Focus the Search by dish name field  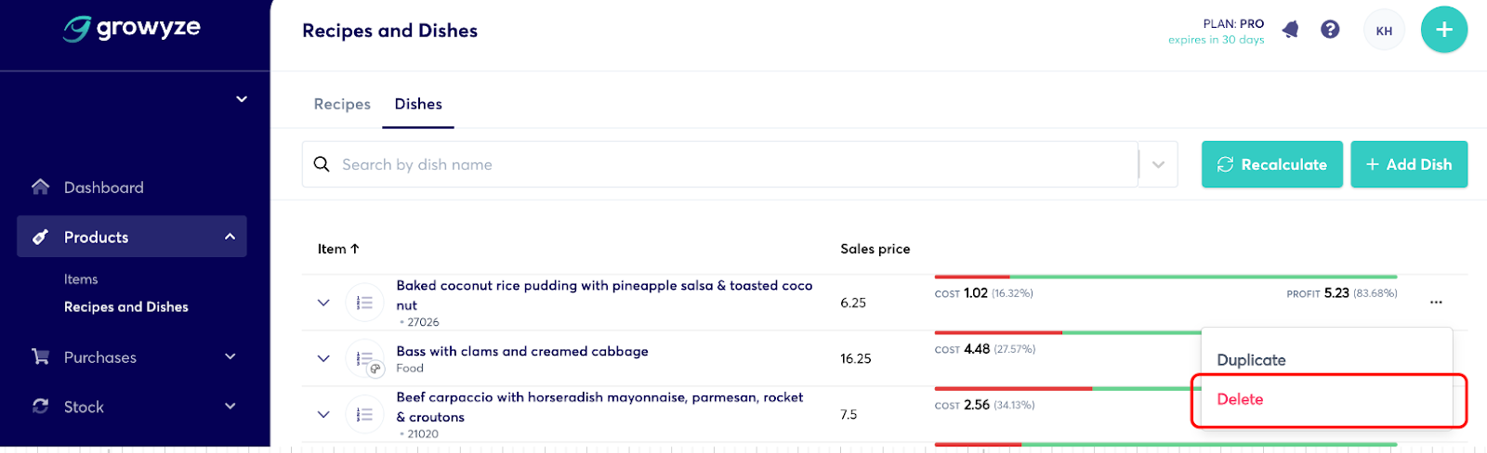click(720, 164)
